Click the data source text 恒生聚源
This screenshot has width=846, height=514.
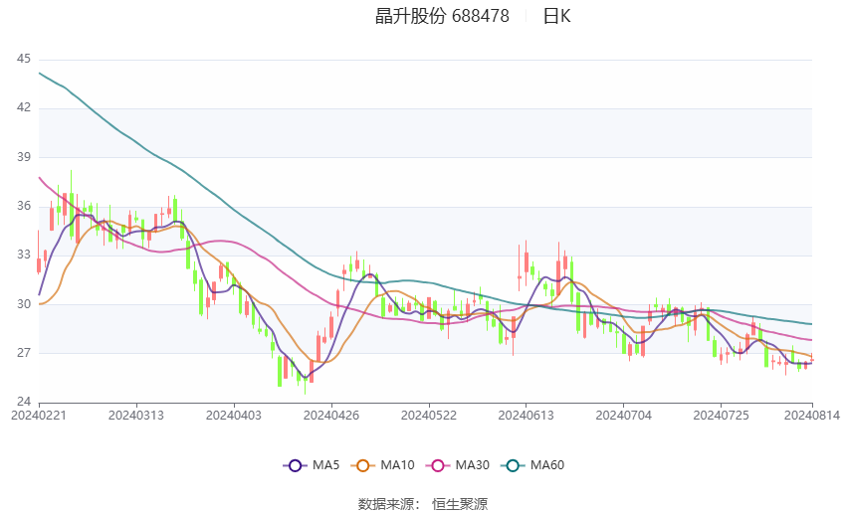460,504
